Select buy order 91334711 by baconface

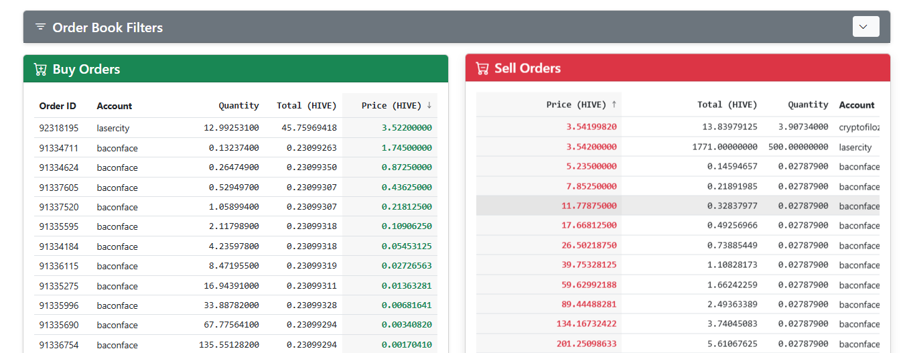236,148
